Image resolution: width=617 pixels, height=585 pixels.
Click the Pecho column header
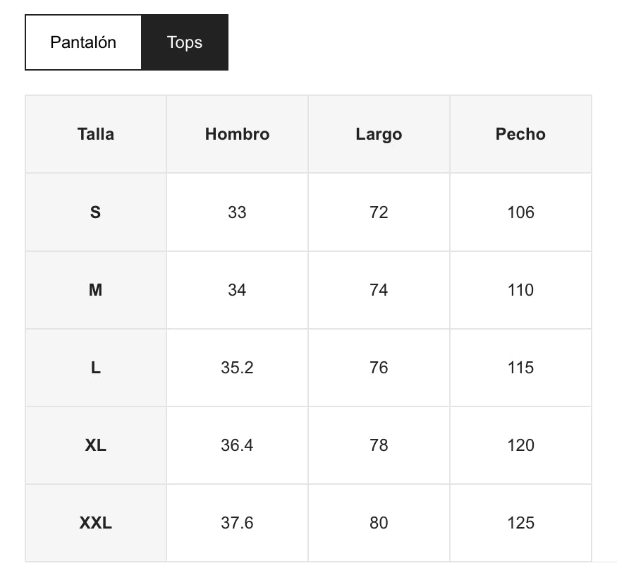point(520,134)
